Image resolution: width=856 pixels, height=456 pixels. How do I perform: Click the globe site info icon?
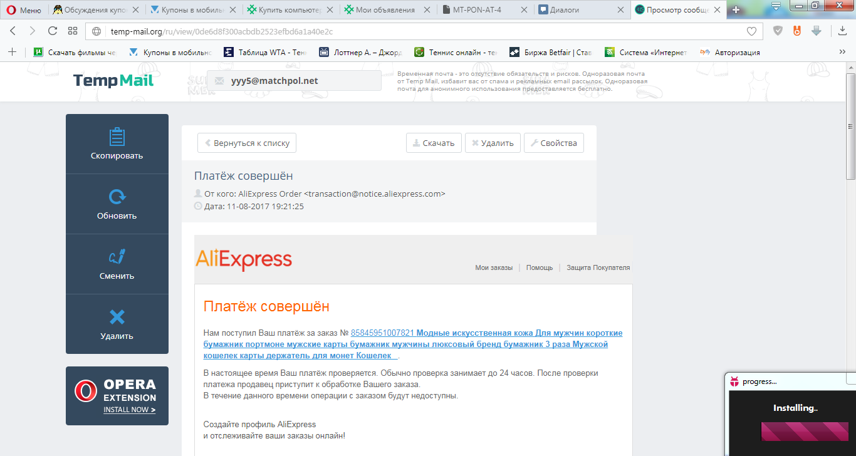point(97,31)
